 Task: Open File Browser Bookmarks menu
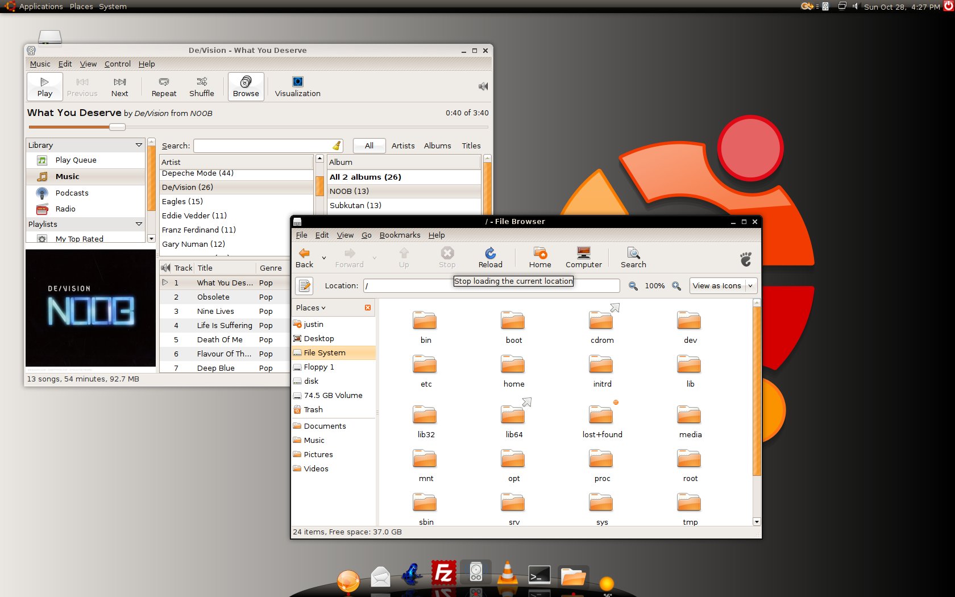(x=400, y=235)
